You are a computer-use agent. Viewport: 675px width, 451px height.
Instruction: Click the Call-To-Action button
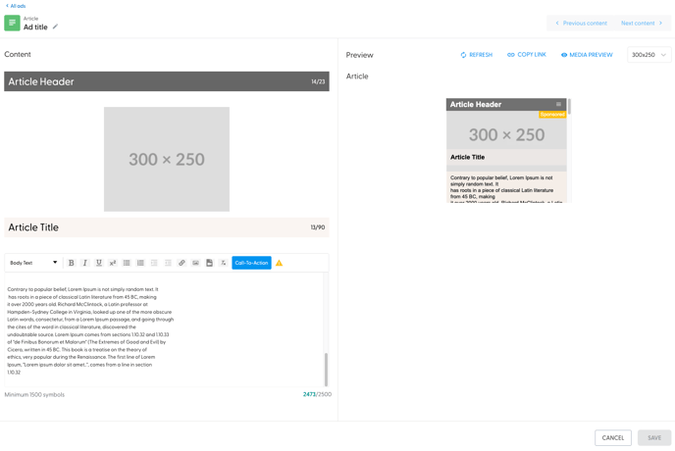pos(251,263)
